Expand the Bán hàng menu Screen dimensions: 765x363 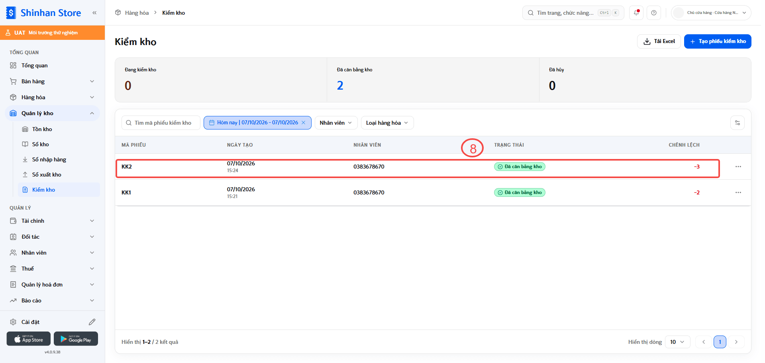53,81
